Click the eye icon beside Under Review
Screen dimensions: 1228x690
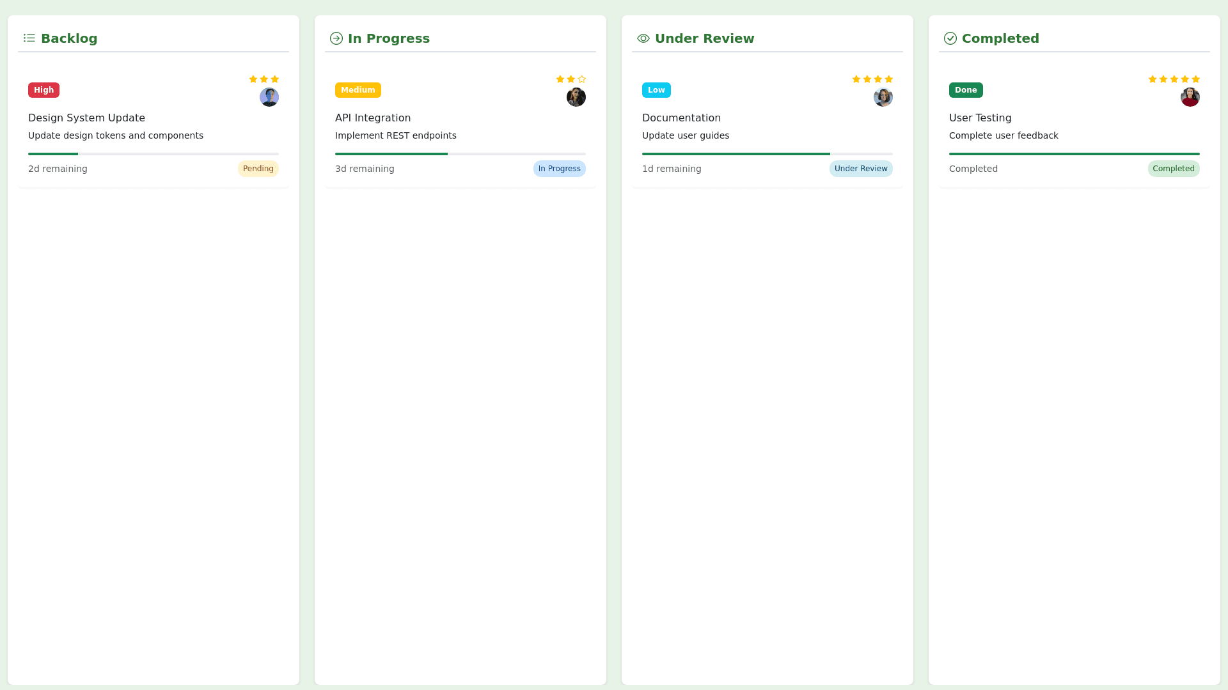coord(643,38)
